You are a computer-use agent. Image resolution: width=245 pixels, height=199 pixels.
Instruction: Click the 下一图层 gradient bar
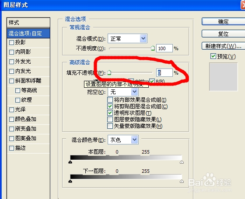coord(126,177)
